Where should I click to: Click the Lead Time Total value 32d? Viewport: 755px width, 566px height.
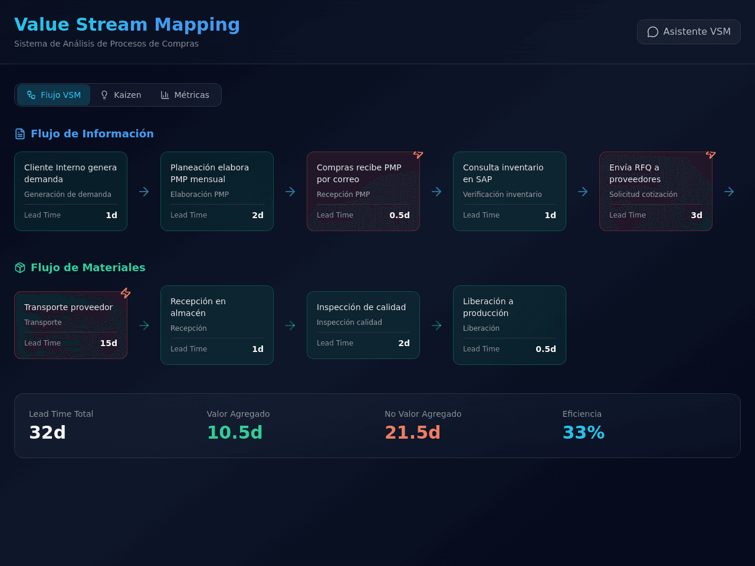[47, 433]
